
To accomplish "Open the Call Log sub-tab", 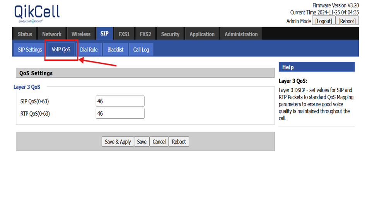I will pos(141,50).
